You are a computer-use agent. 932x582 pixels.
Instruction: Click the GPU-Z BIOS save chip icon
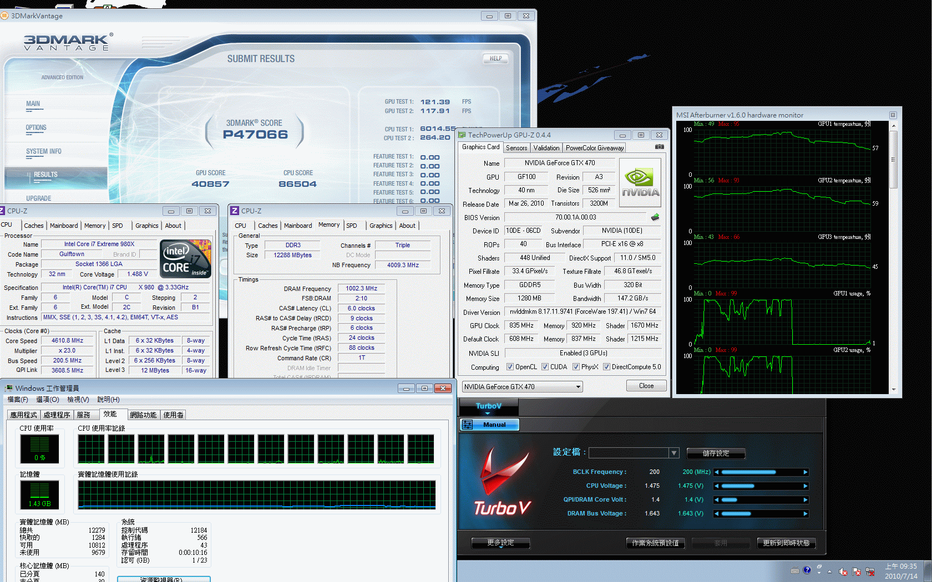(655, 217)
